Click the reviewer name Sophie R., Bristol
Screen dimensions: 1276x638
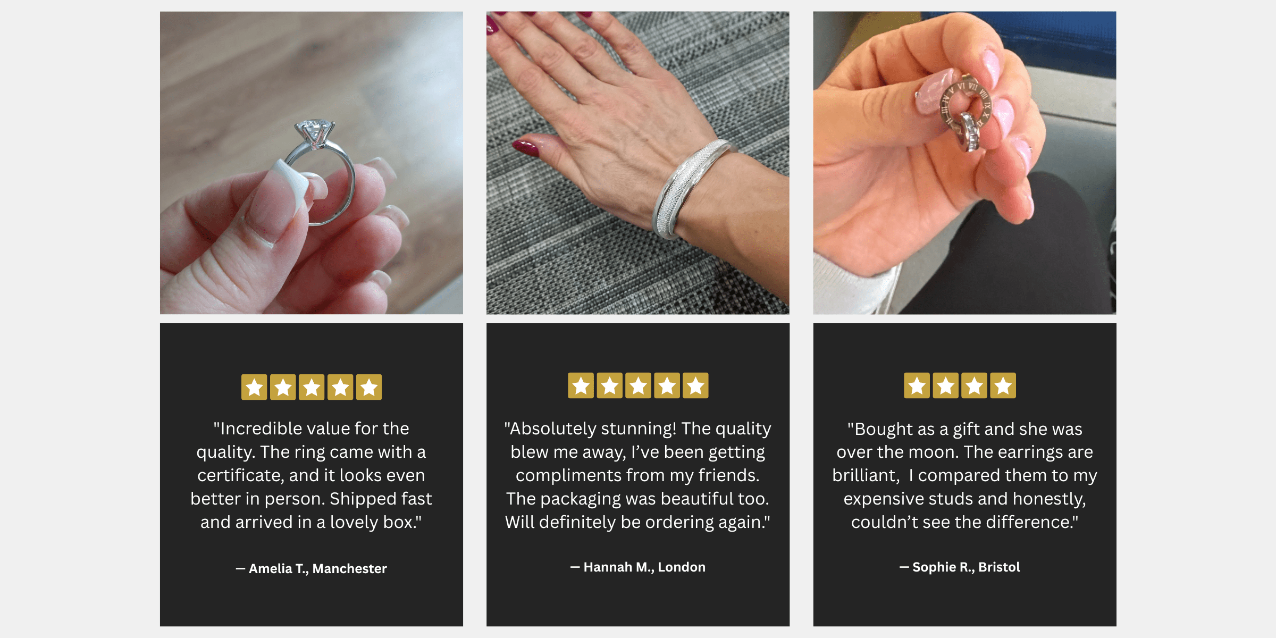pyautogui.click(x=960, y=567)
